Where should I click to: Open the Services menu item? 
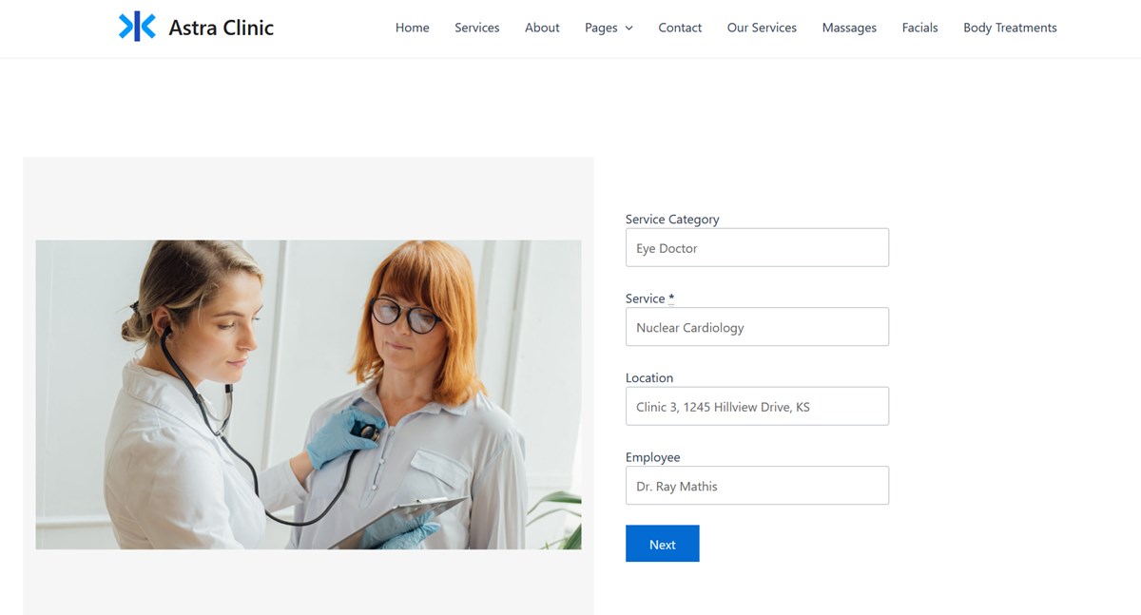pos(476,28)
